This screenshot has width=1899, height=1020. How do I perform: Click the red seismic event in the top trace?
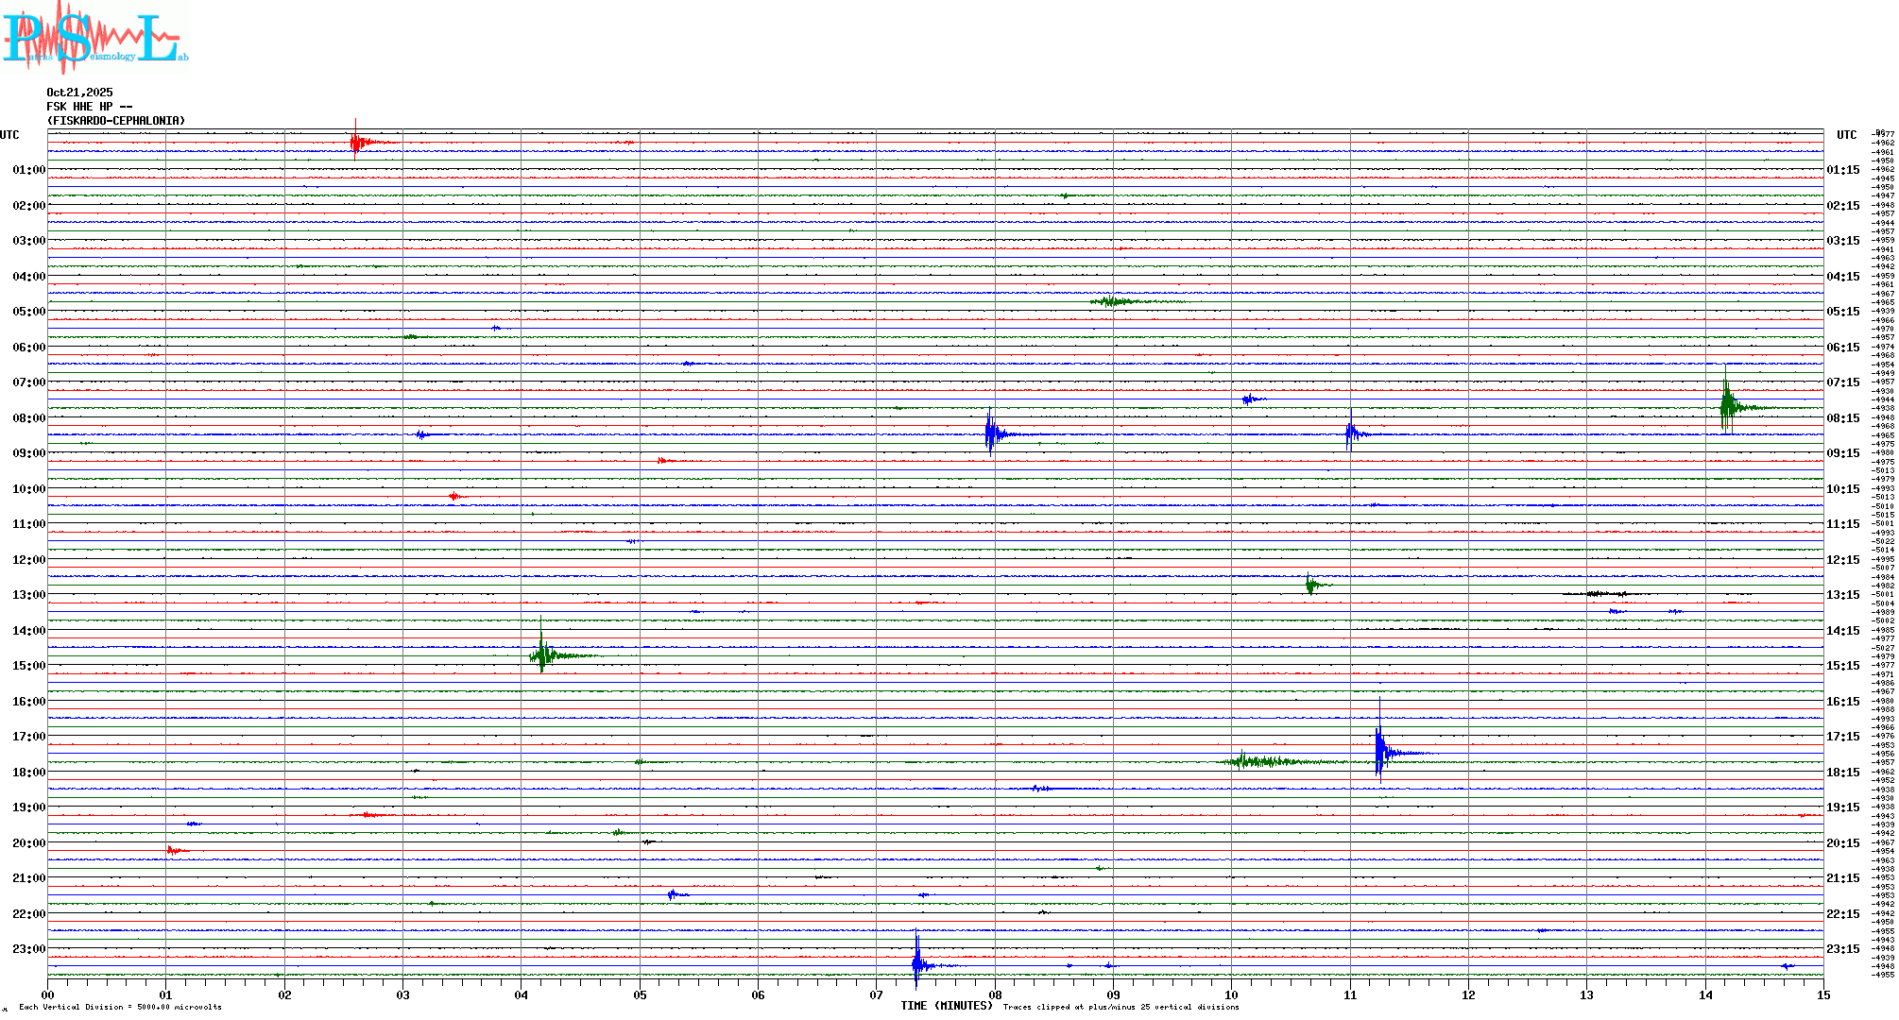point(356,143)
